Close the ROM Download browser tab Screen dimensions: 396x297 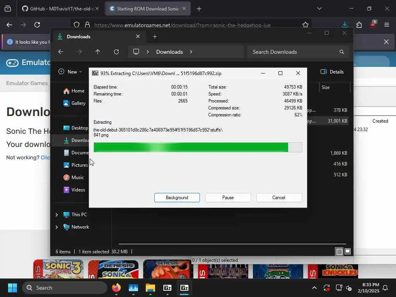[184, 9]
